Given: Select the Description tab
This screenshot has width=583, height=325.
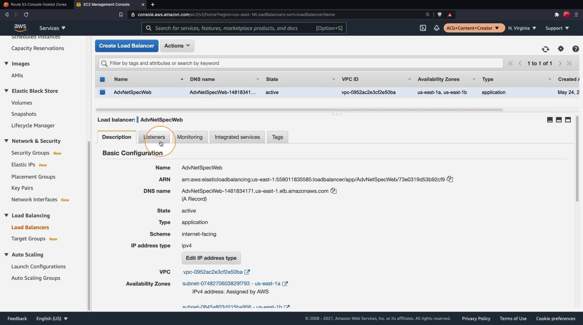Looking at the screenshot, I should [117, 137].
